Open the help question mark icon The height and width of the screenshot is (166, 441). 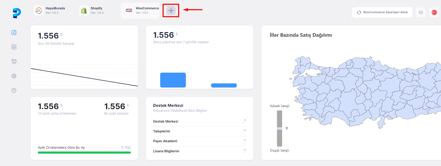(x=14, y=90)
